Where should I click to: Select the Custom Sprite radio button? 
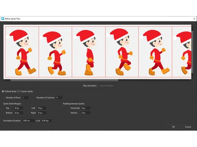[x=19, y=91]
